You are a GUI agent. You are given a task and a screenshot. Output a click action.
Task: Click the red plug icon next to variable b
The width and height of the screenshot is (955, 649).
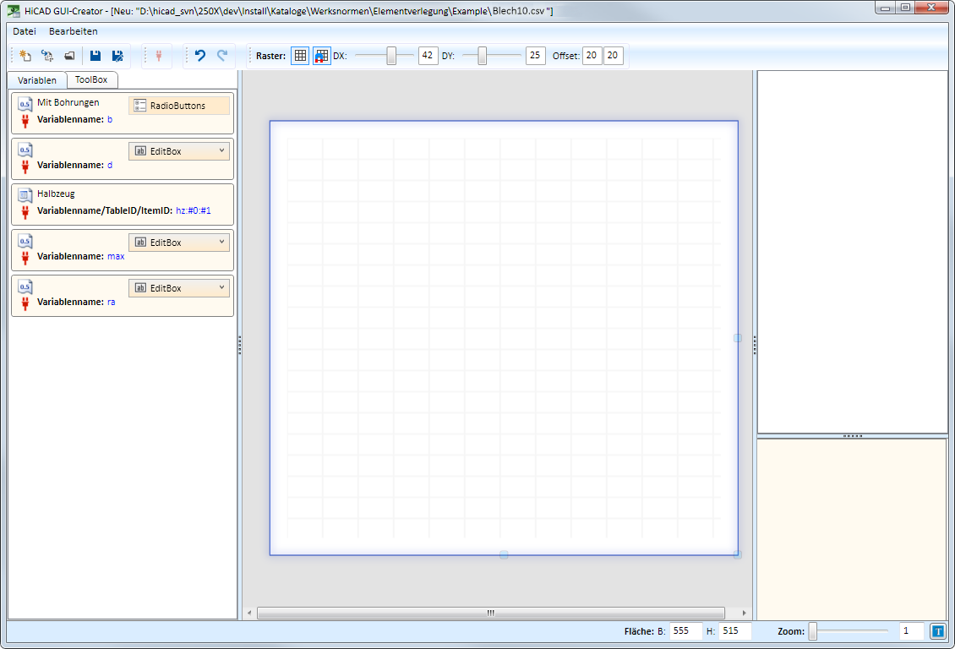[25, 120]
